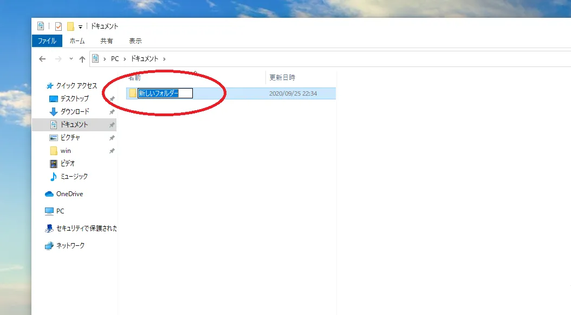This screenshot has width=571, height=315.
Task: Go up one level with the Up arrow
Action: (82, 59)
